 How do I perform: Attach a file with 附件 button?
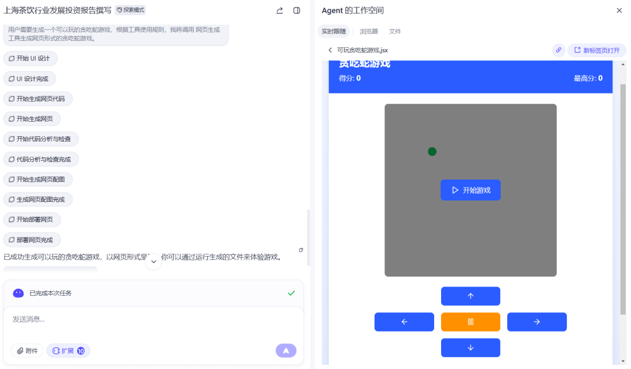point(27,351)
